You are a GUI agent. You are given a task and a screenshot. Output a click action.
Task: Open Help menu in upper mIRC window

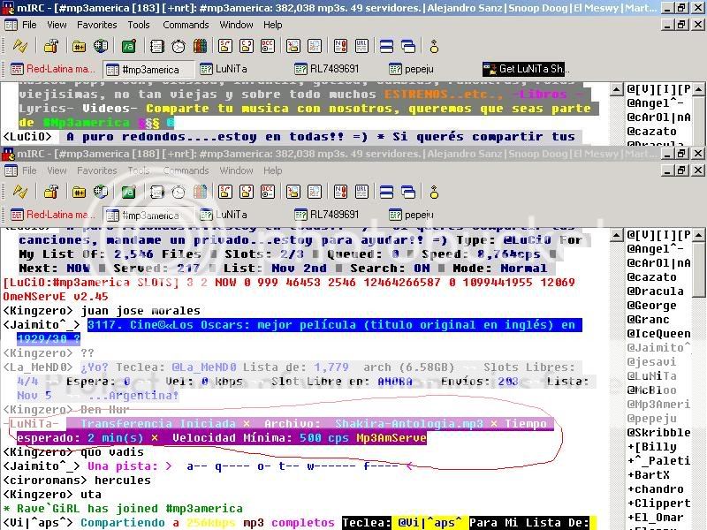pyautogui.click(x=273, y=25)
